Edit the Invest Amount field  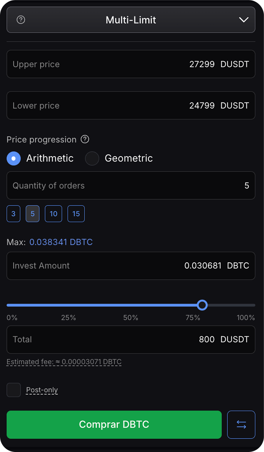(x=131, y=266)
